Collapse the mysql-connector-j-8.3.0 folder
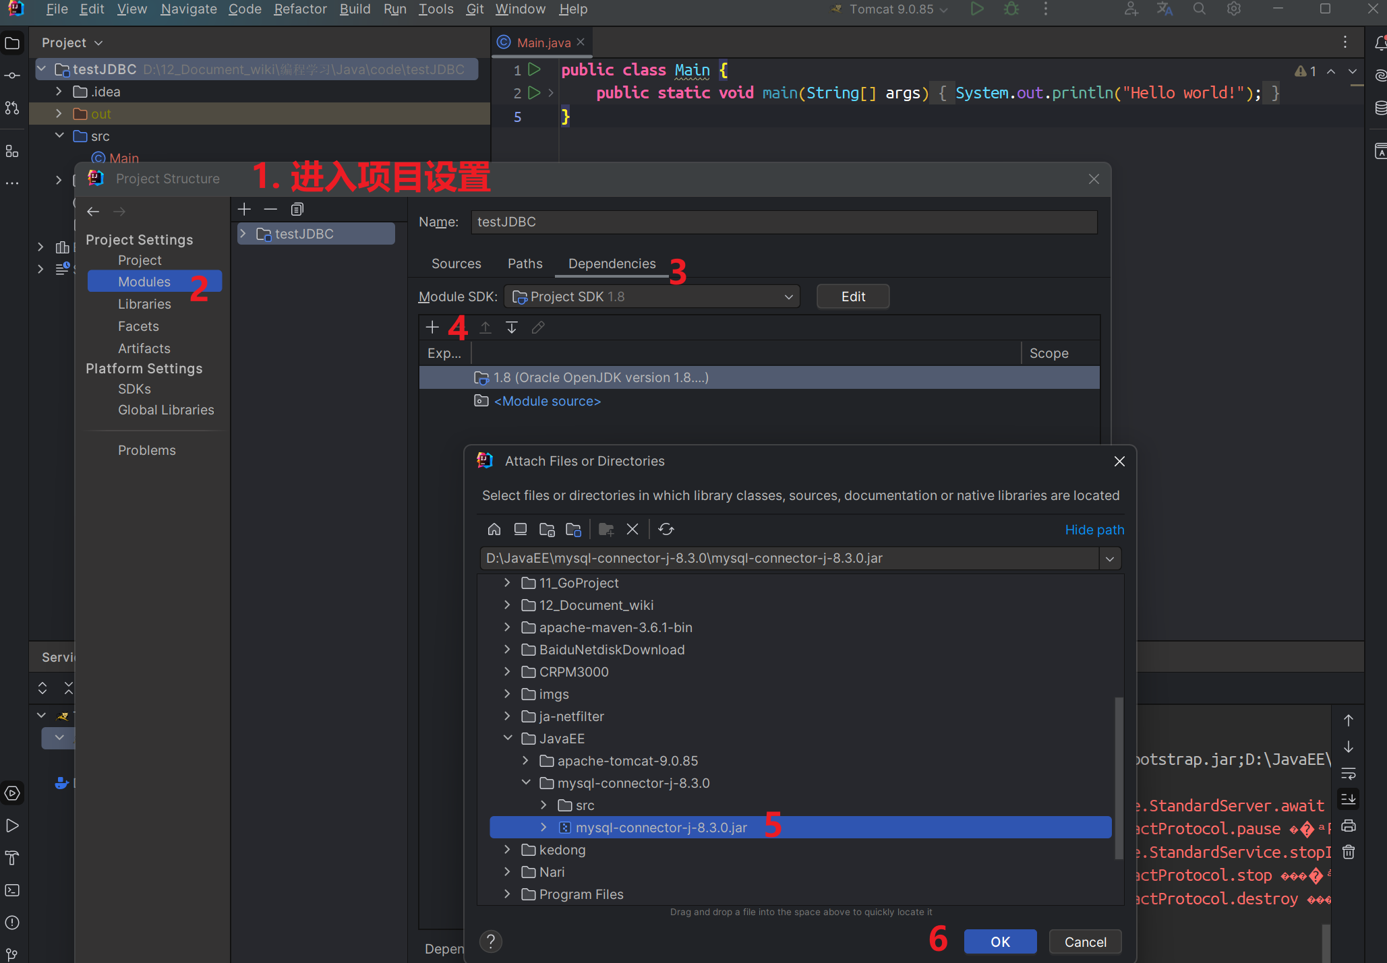 [526, 783]
